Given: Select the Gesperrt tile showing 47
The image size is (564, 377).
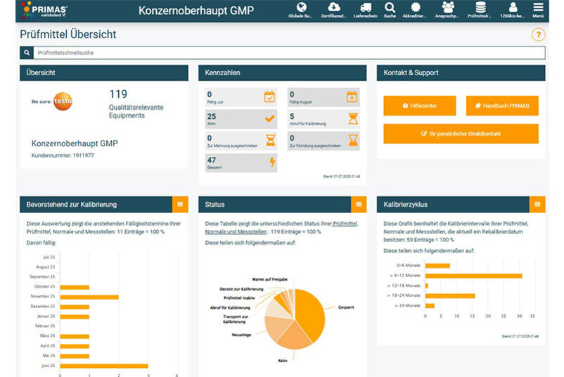Looking at the screenshot, I should click(x=241, y=162).
